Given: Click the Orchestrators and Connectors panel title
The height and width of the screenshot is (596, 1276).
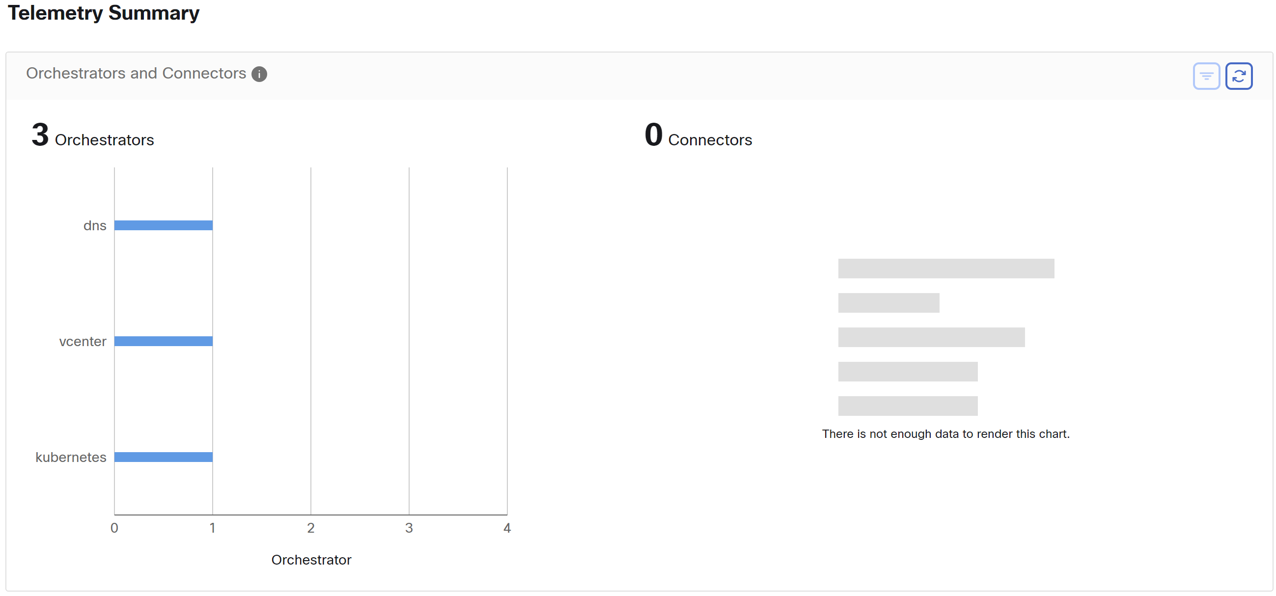Looking at the screenshot, I should (136, 73).
